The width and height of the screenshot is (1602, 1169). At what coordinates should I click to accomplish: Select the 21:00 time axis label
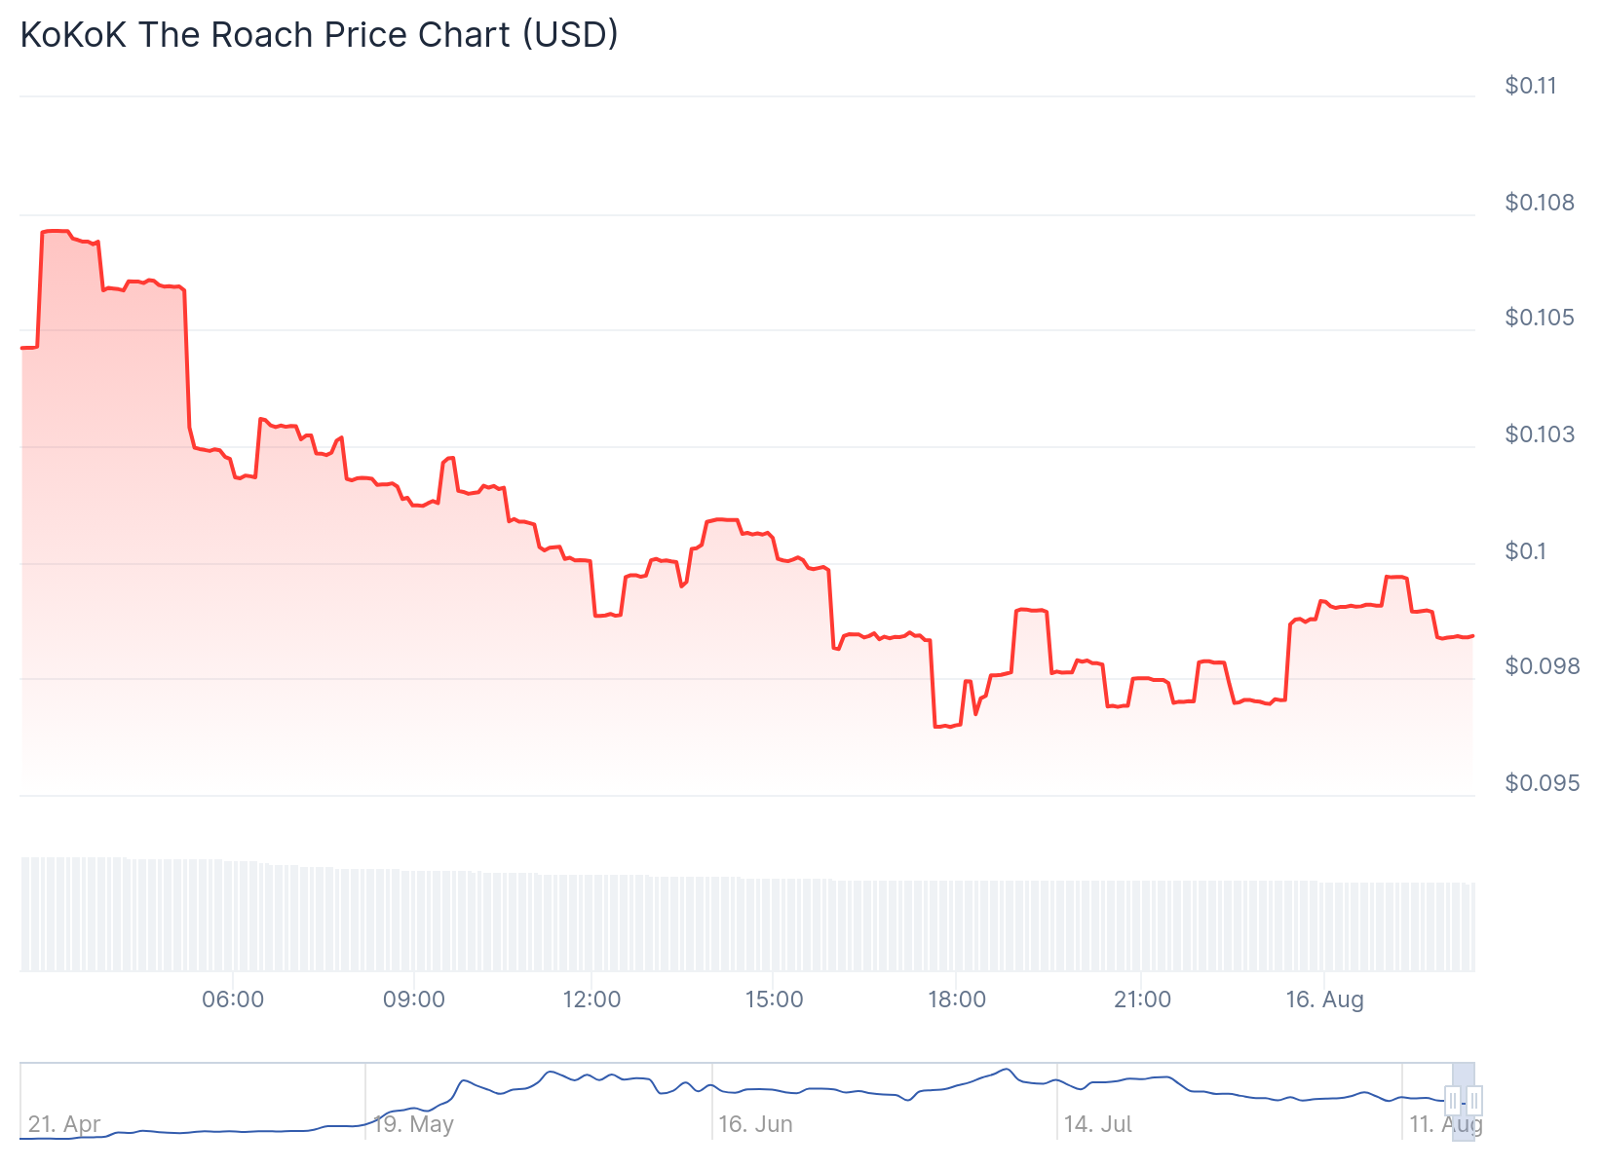point(1142,999)
